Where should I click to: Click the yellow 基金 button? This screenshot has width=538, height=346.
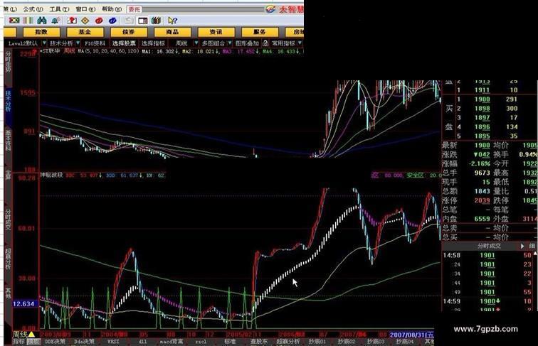pyautogui.click(x=85, y=32)
